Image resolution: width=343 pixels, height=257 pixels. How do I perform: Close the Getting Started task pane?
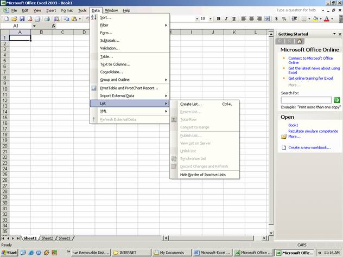pos(340,34)
